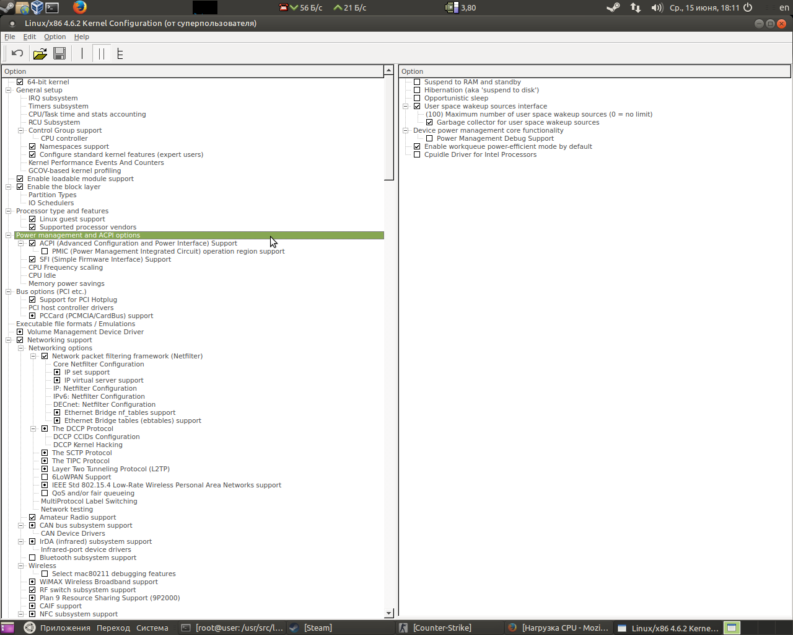Collapse Networking options tree node

tap(21, 348)
